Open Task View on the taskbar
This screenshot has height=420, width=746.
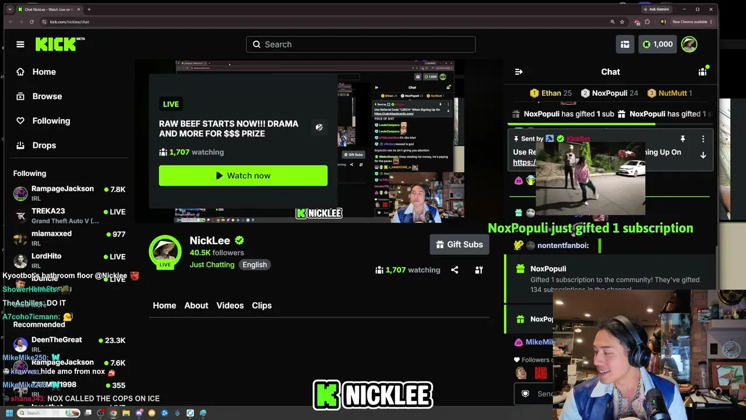point(88,413)
